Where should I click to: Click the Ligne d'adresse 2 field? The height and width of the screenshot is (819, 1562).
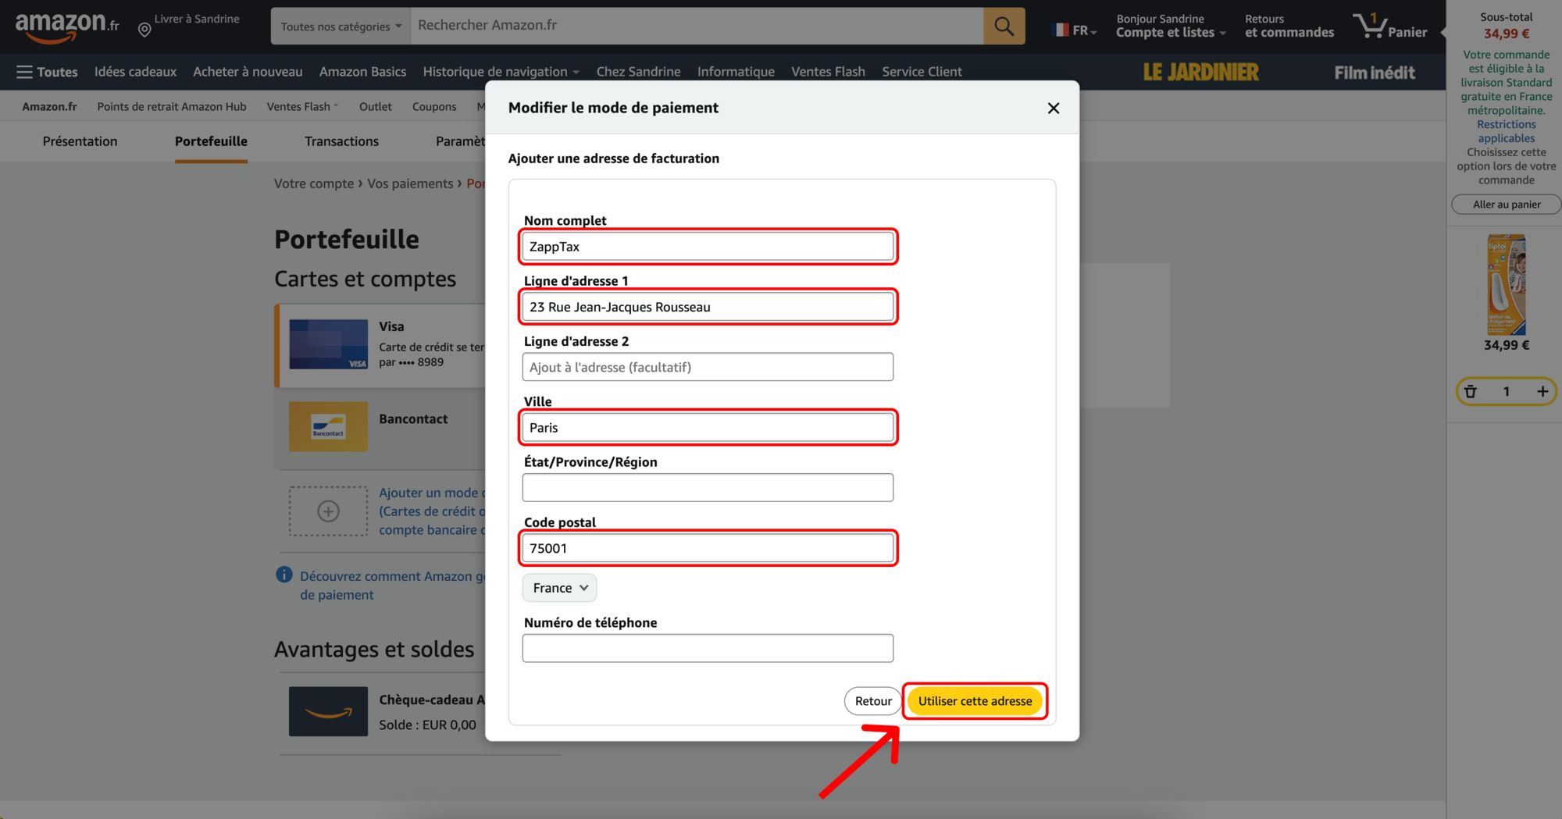tap(708, 367)
